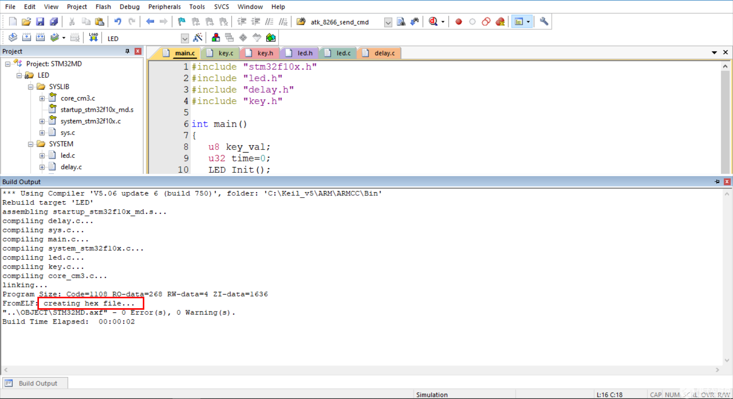The width and height of the screenshot is (733, 399).
Task: Expand the core_cm3.c tree node
Action: pos(42,98)
